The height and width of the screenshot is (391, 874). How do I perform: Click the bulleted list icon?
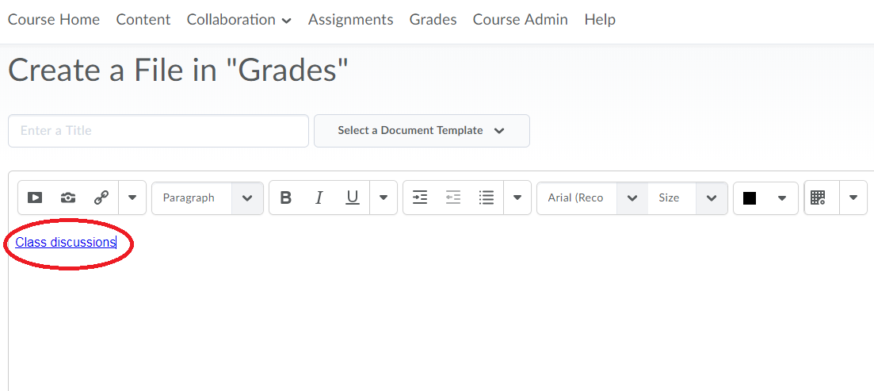tap(487, 198)
